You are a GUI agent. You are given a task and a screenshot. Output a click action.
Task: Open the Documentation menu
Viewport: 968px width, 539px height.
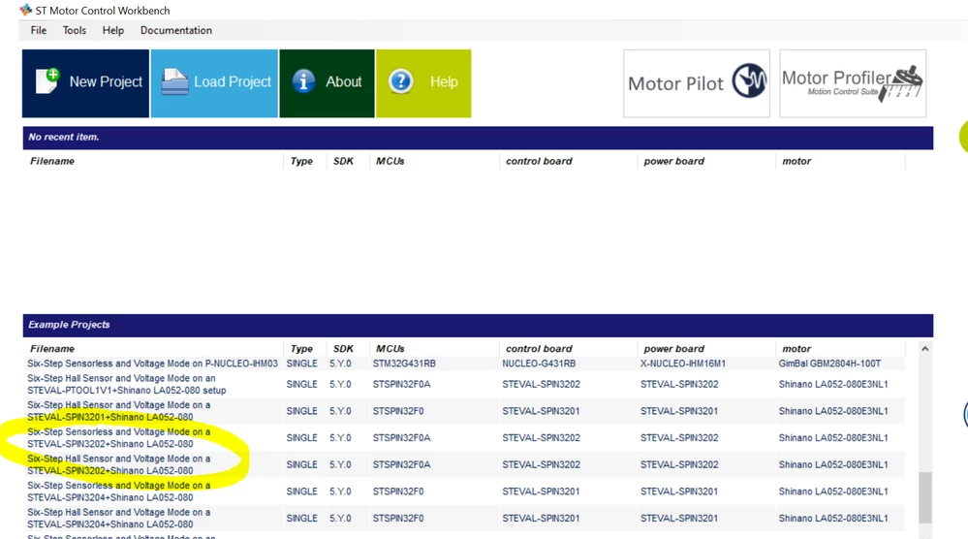point(176,30)
